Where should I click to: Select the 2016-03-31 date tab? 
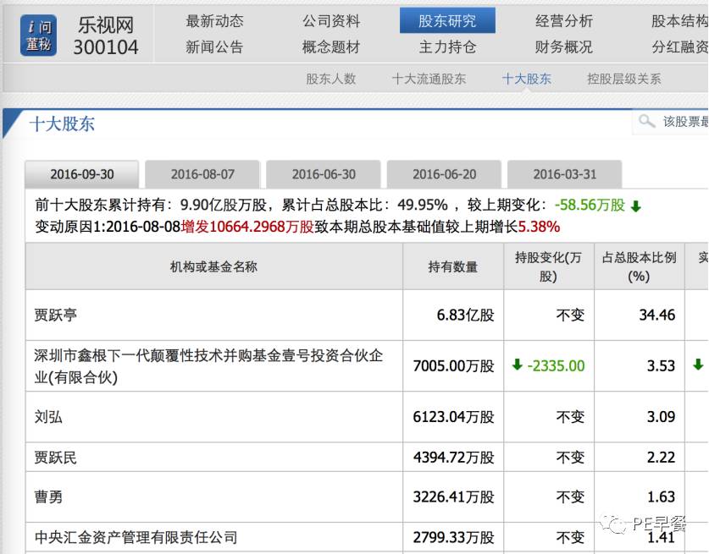click(x=565, y=174)
